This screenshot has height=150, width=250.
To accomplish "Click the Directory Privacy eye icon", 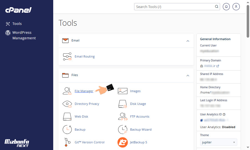I will [67, 104].
